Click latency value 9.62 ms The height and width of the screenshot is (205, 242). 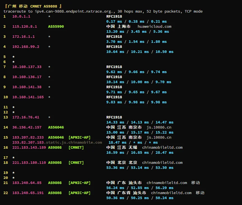tap(114, 72)
